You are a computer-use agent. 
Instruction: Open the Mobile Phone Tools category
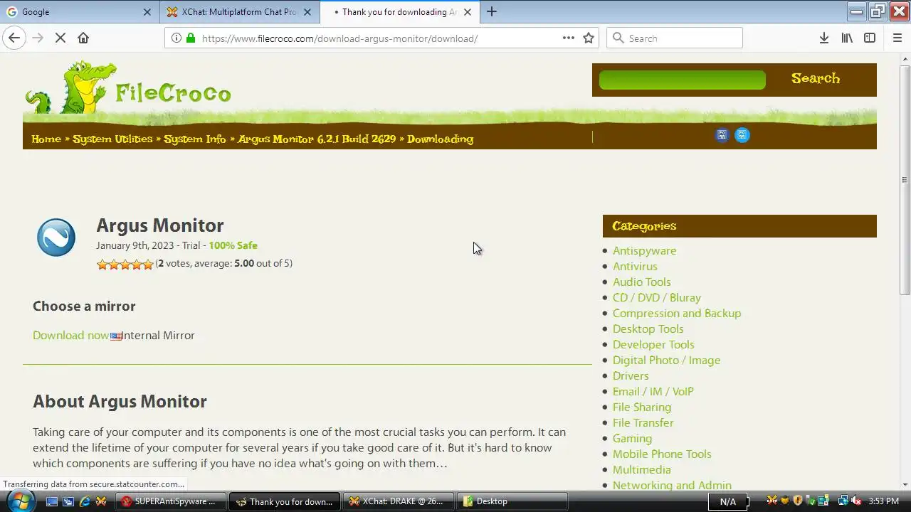pos(662,454)
